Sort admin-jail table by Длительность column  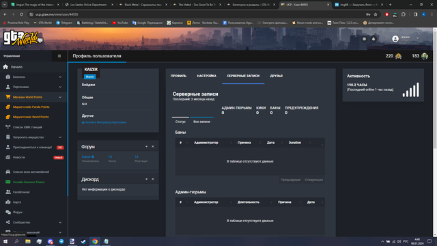pos(249,202)
